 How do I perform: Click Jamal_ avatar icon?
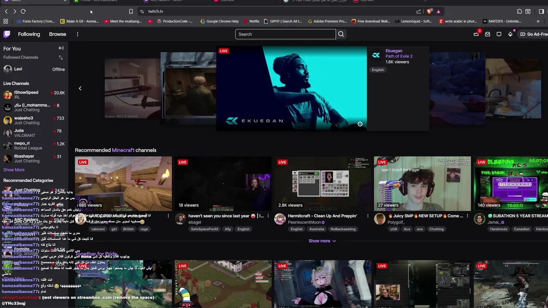click(x=479, y=219)
